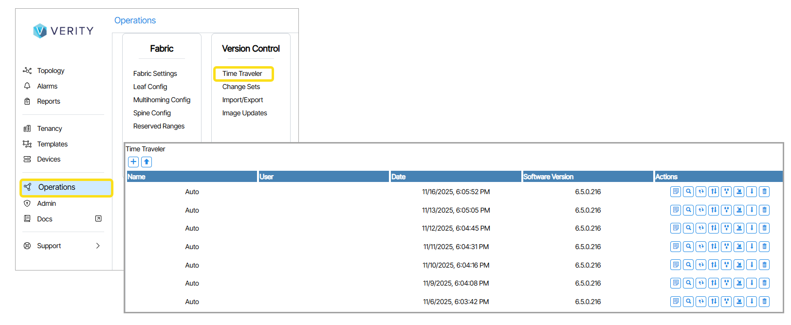Click the plus icon to add a snapshot

pyautogui.click(x=133, y=162)
